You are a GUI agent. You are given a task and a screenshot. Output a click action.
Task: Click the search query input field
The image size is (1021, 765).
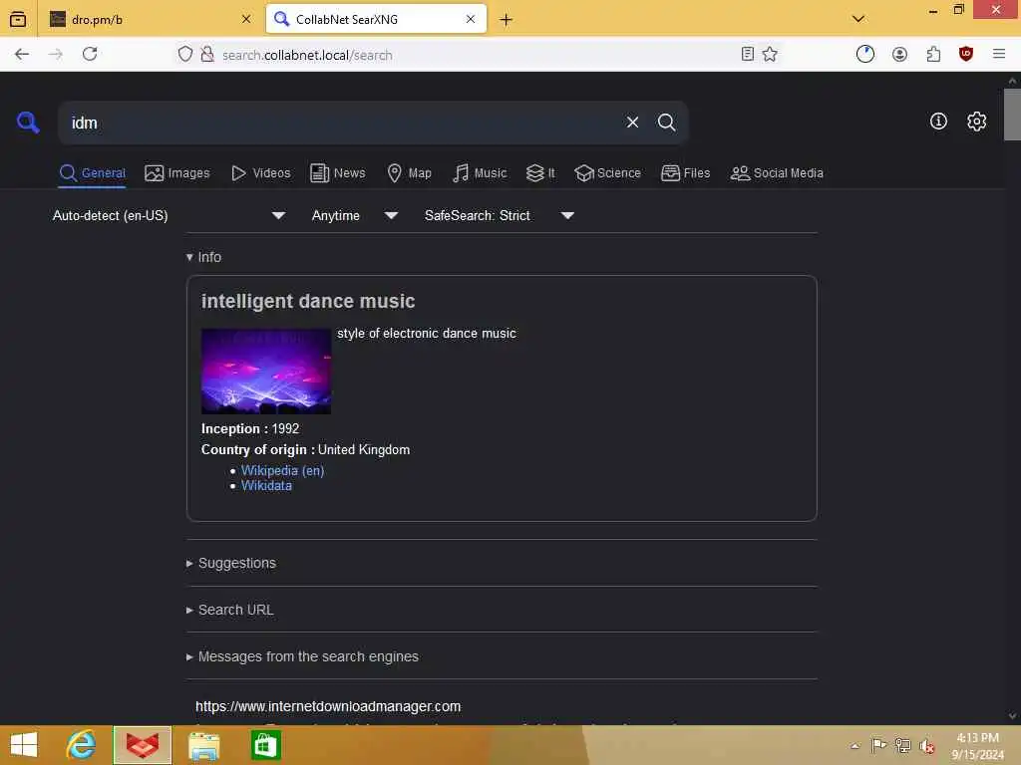(x=342, y=123)
